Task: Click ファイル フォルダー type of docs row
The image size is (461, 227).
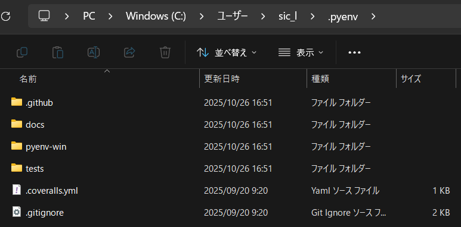Action: point(341,125)
